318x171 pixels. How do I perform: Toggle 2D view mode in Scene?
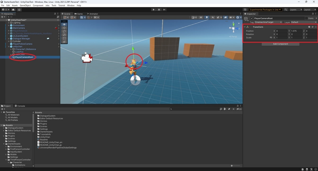click(201, 17)
